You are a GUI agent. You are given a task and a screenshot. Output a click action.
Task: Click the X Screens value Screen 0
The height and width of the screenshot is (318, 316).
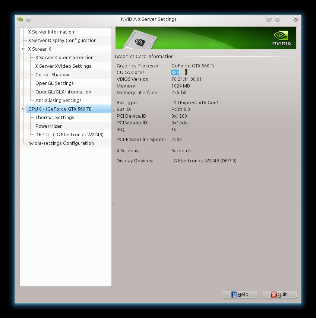coord(181,151)
